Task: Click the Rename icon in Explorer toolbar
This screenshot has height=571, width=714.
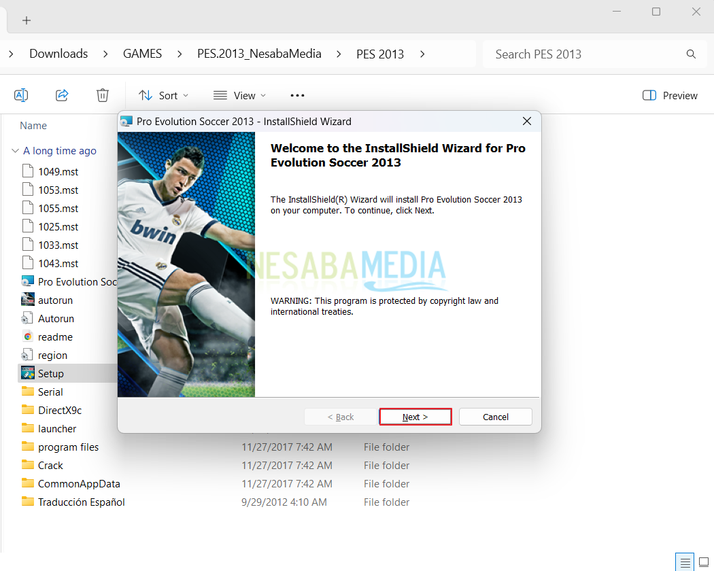Action: click(21, 95)
